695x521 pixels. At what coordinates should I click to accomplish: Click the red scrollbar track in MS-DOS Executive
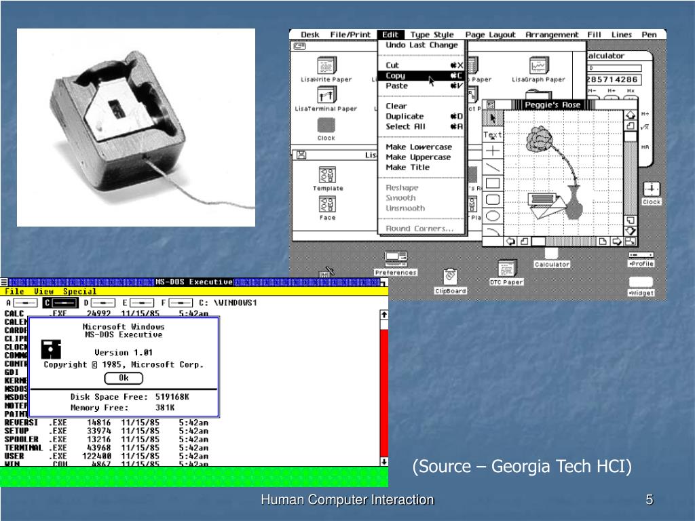(384, 393)
